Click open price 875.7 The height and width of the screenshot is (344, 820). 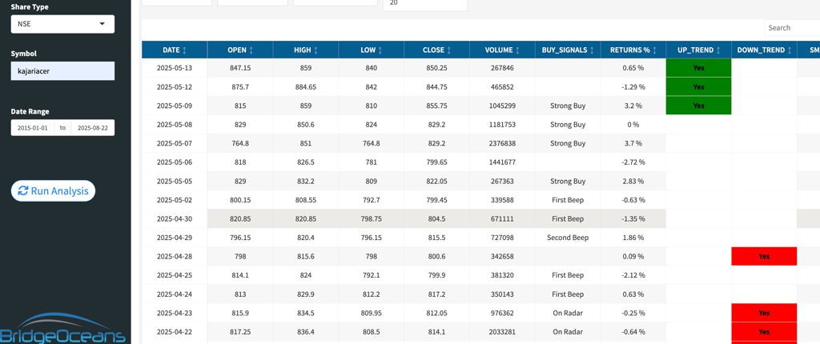240,86
